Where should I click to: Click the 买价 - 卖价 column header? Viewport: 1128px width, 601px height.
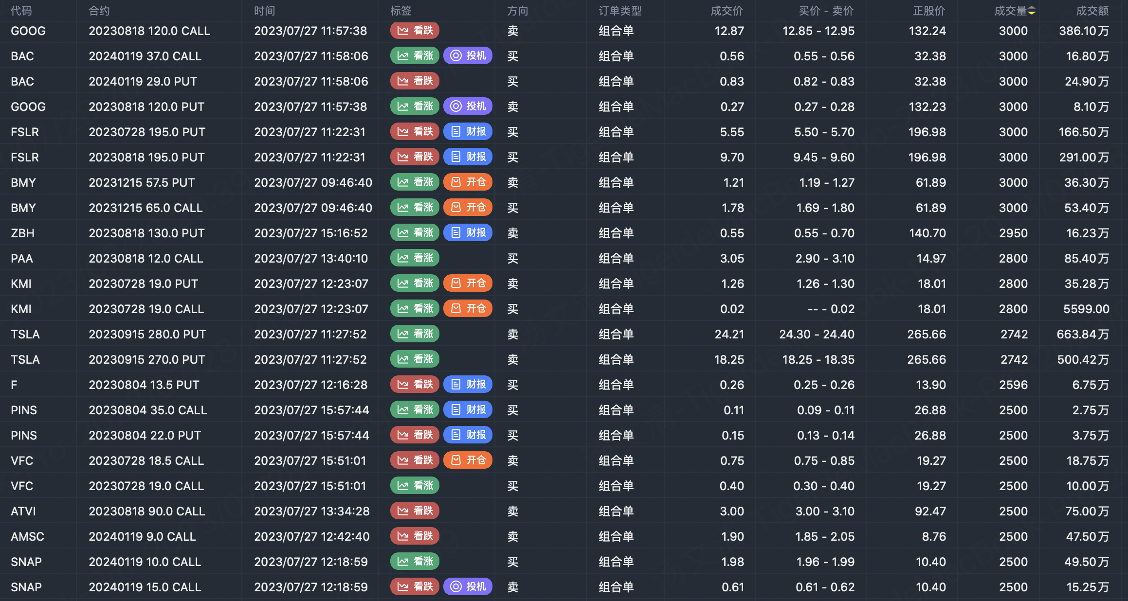[826, 11]
